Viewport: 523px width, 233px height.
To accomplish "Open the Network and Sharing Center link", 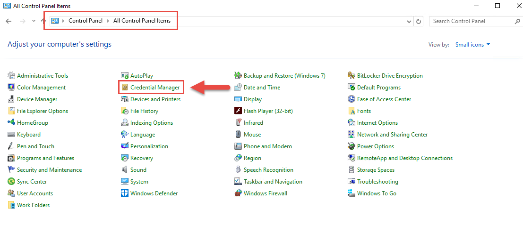I will coord(392,135).
